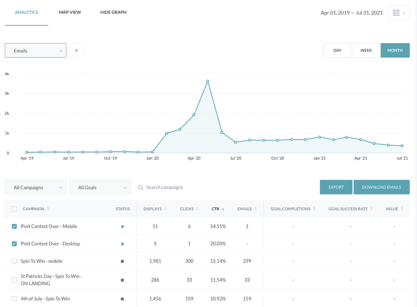Screen dimensions: 417x307
Task: Switch to the Map View tab
Action: pyautogui.click(x=70, y=12)
